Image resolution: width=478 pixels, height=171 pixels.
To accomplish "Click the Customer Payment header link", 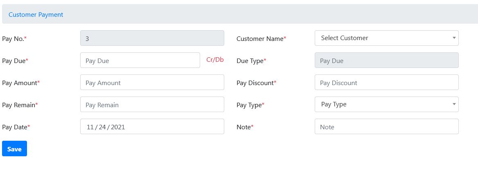I will pos(36,14).
